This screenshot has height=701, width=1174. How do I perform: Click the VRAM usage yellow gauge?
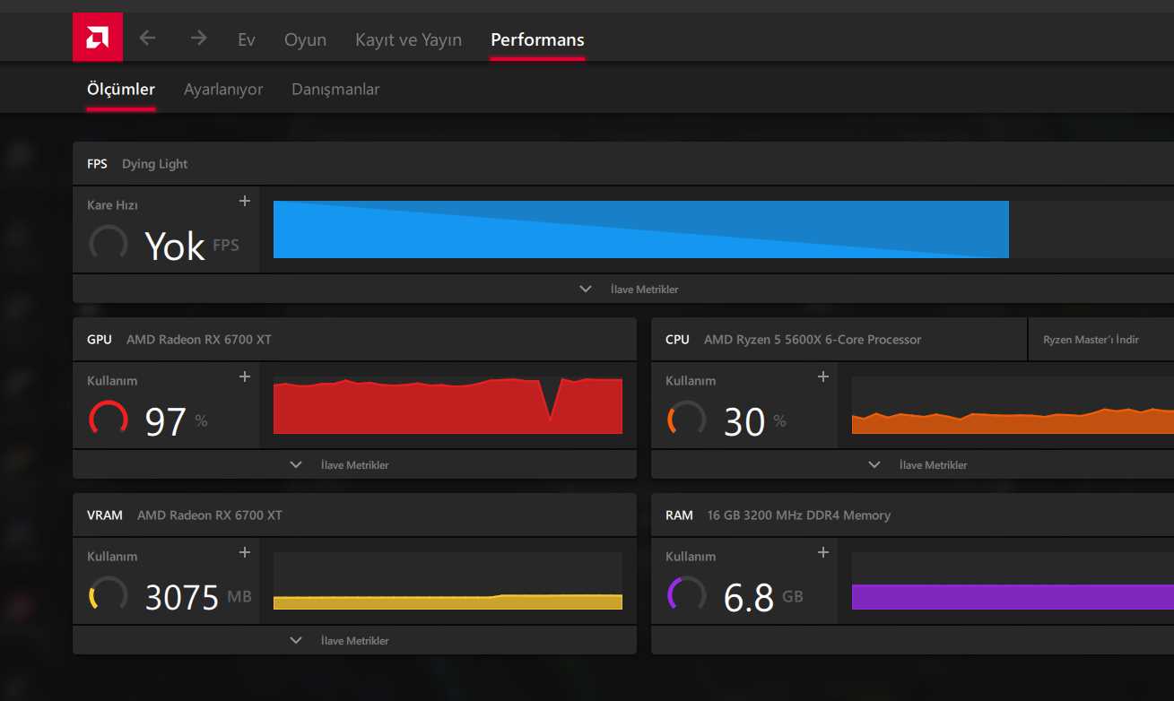pyautogui.click(x=109, y=595)
